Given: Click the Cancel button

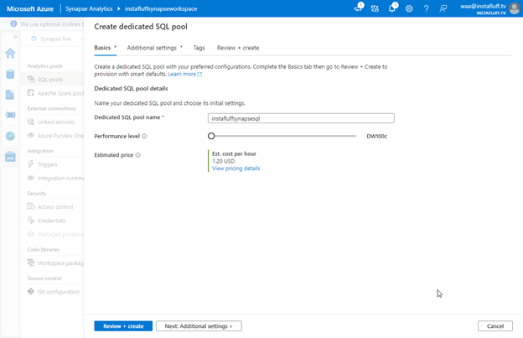Looking at the screenshot, I should [495, 326].
